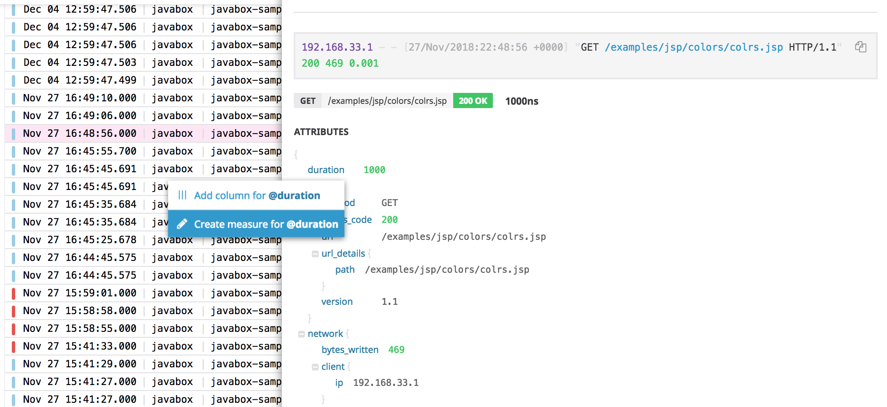
Task: Click the ip value 192.168.33.1
Action: click(x=386, y=383)
